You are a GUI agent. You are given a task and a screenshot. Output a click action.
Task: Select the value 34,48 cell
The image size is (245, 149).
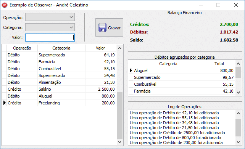coord(101,75)
